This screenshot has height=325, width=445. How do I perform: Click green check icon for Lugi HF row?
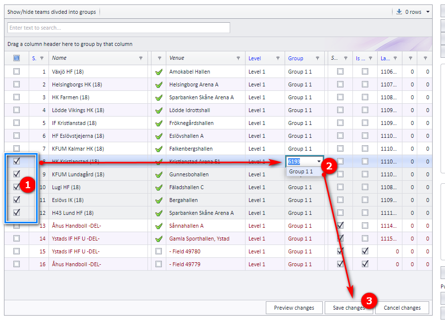point(159,187)
